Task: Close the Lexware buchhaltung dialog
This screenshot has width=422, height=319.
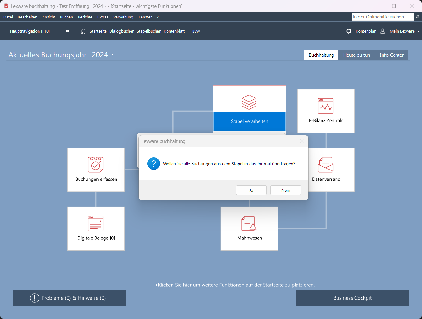Action: point(302,141)
